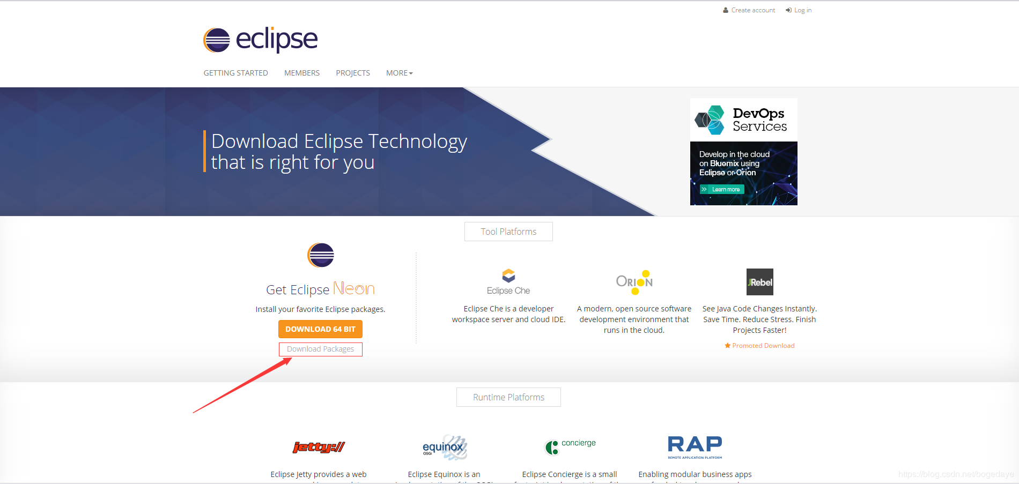Screen dimensions: 1019x484
Task: Open the JRebel logo
Action: tap(760, 282)
